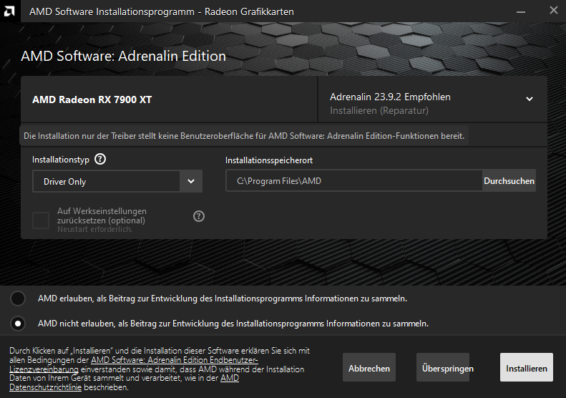Click the Installationsspeicherort path field
The height and width of the screenshot is (398, 566).
[354, 181]
